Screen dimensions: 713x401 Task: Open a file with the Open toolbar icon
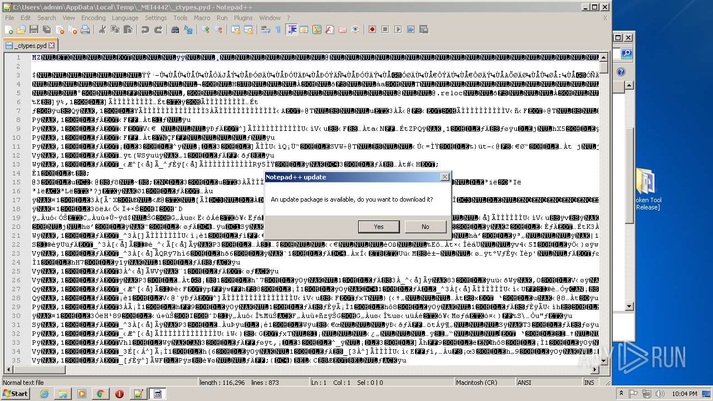click(x=21, y=30)
